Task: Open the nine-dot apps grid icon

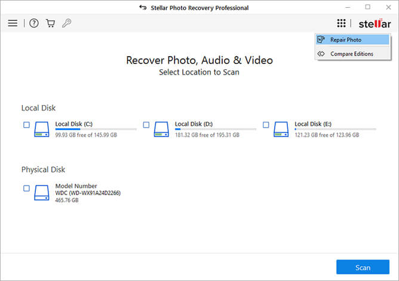Action: (x=341, y=23)
